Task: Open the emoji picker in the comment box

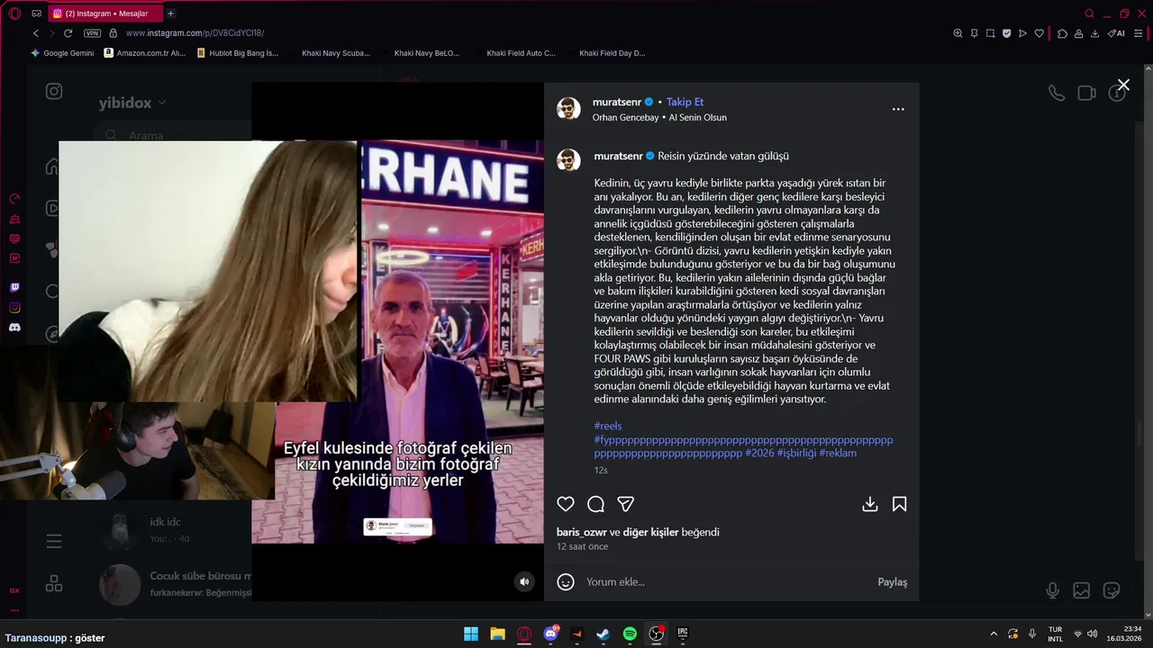Action: tap(566, 581)
